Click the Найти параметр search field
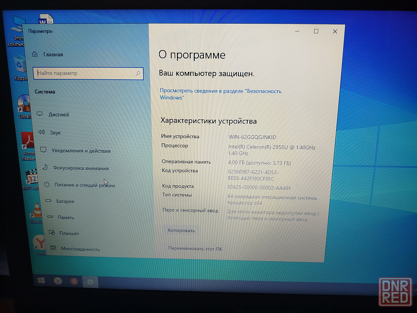 coord(88,73)
